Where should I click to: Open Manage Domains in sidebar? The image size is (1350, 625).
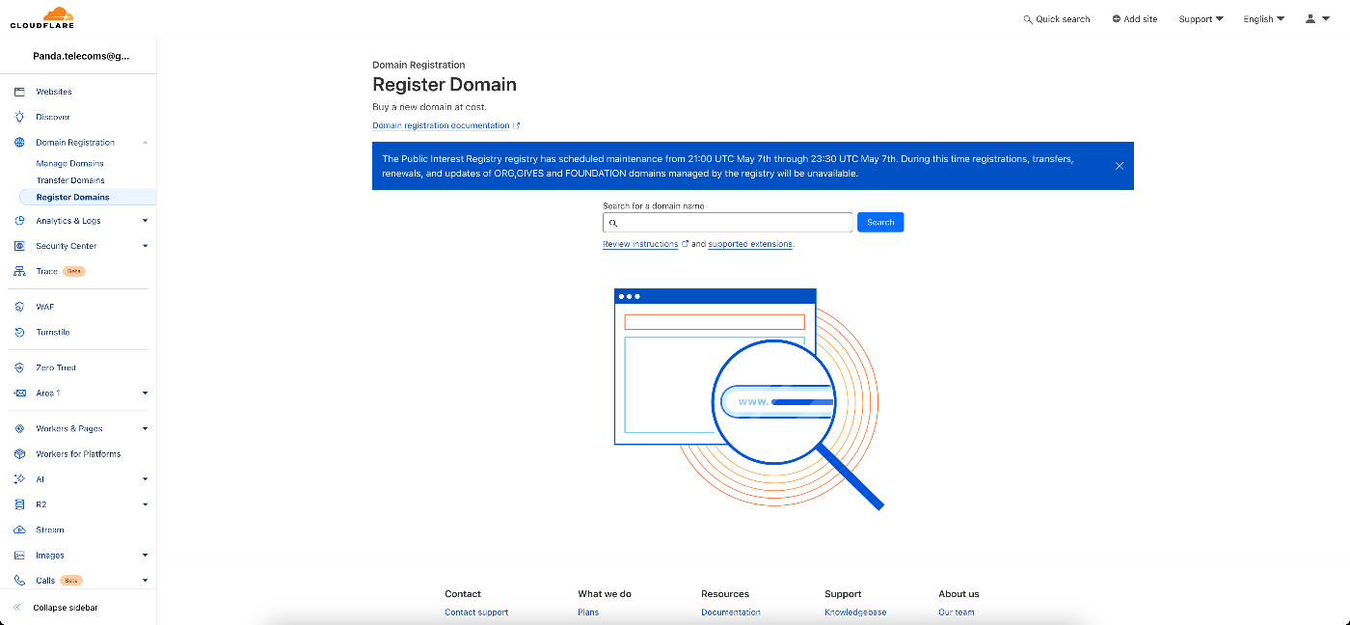coord(69,164)
